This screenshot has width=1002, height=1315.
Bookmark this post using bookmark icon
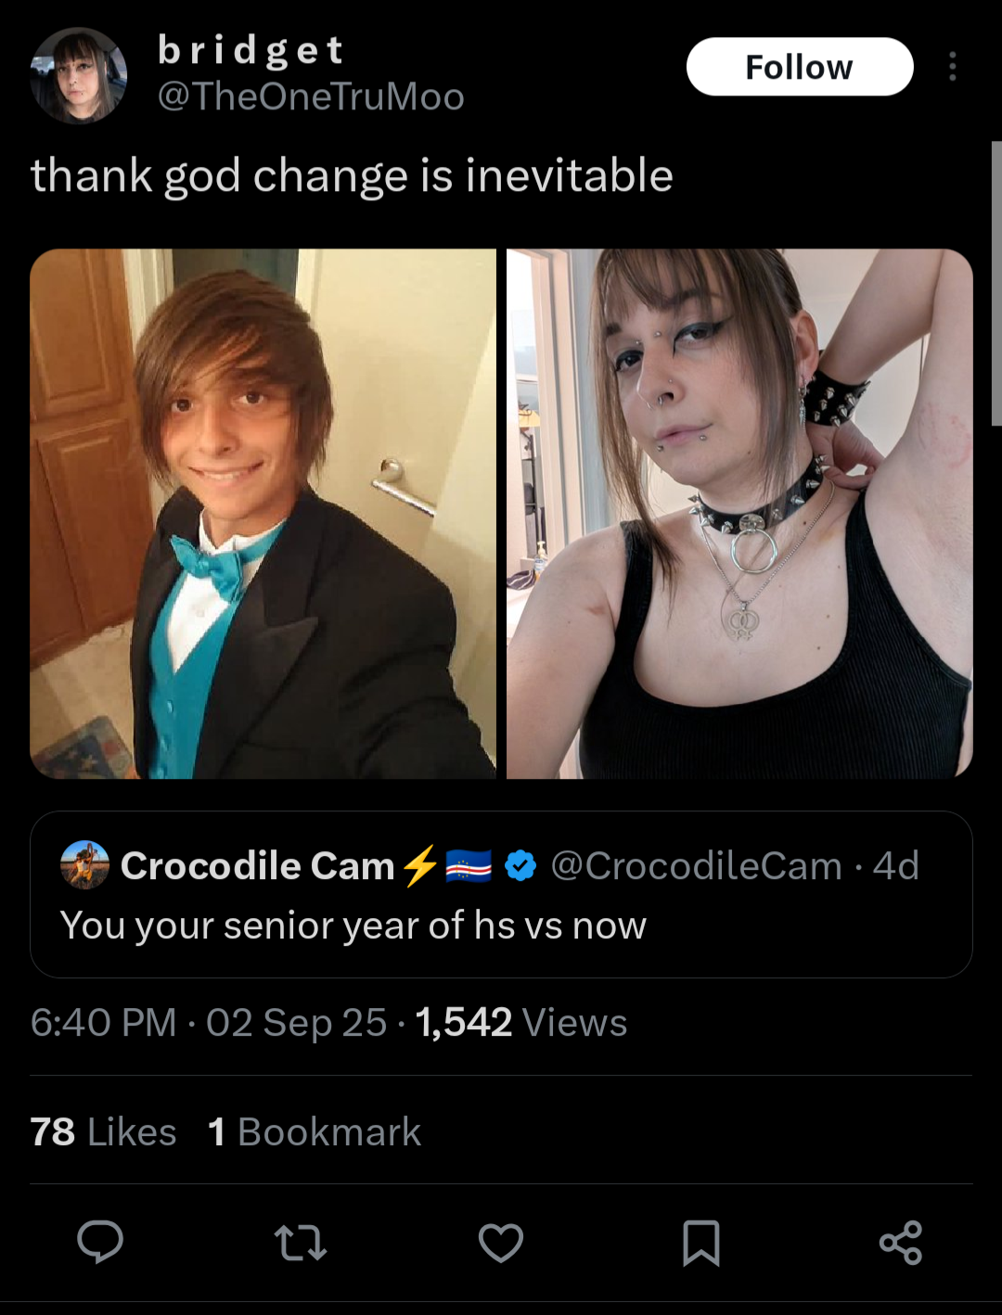701,1243
